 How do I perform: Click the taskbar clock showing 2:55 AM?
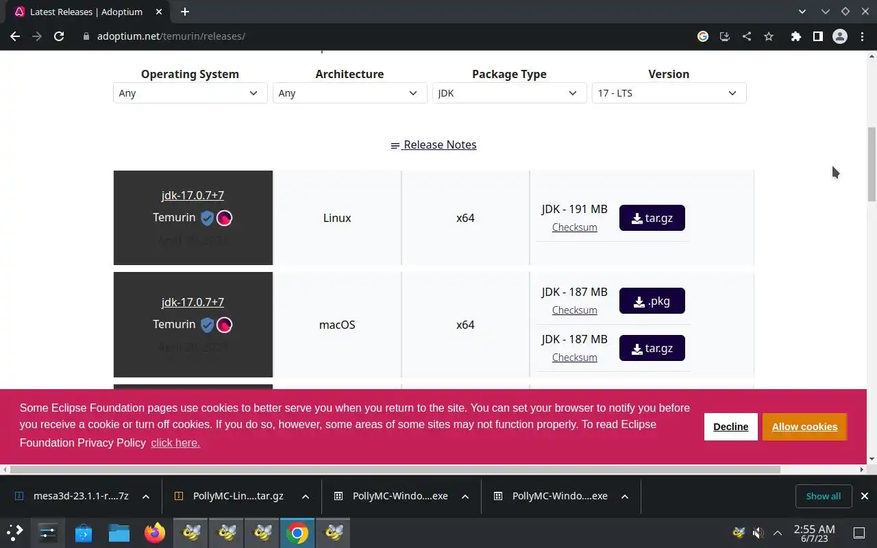click(x=814, y=533)
